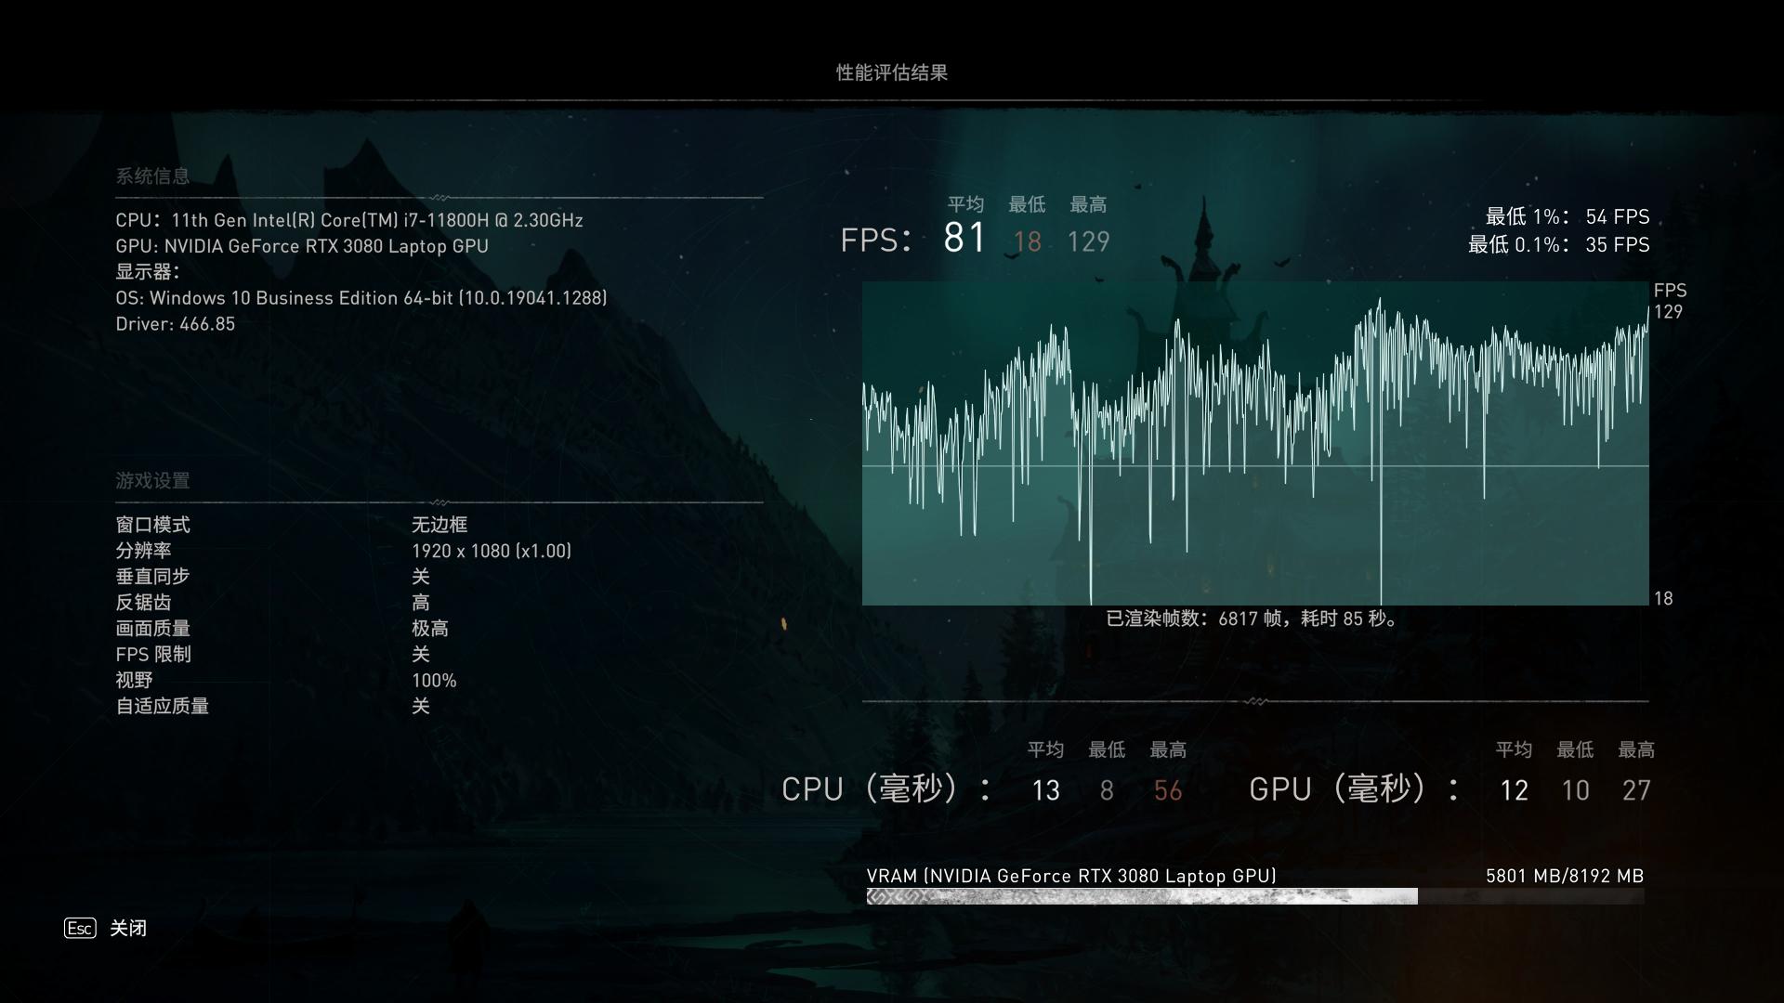This screenshot has height=1003, width=1784.
Task: Toggle 自适应质量 off state
Action: [421, 707]
